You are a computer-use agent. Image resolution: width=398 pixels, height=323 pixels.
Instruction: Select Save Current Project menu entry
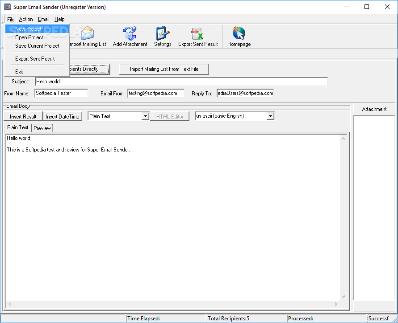37,46
